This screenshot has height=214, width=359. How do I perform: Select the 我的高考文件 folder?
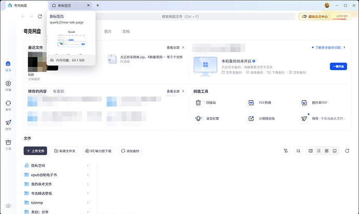click(x=57, y=184)
